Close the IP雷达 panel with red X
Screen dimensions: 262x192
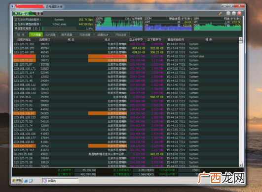(239, 13)
